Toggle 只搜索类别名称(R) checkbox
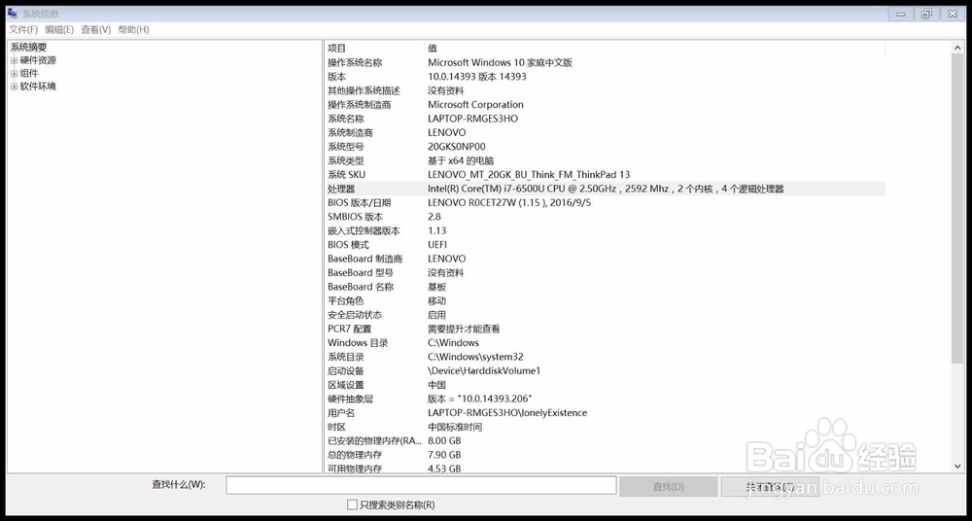This screenshot has width=972, height=521. [x=352, y=504]
